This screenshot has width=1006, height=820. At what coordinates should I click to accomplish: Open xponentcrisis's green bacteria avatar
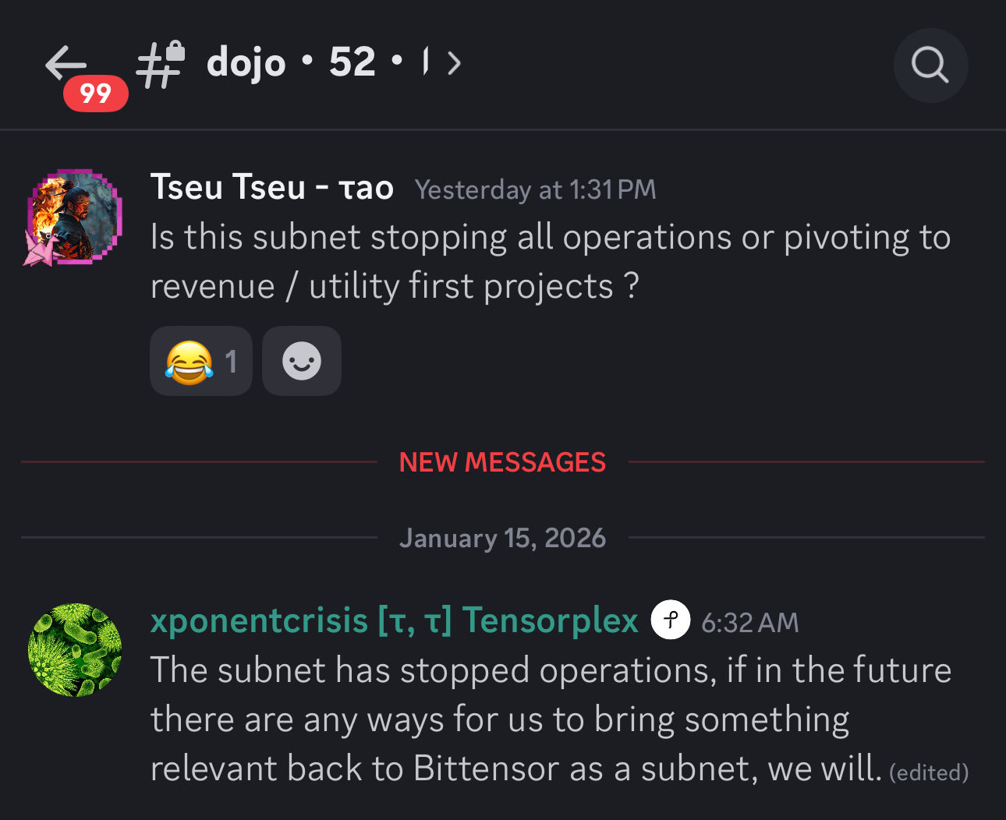tap(75, 649)
